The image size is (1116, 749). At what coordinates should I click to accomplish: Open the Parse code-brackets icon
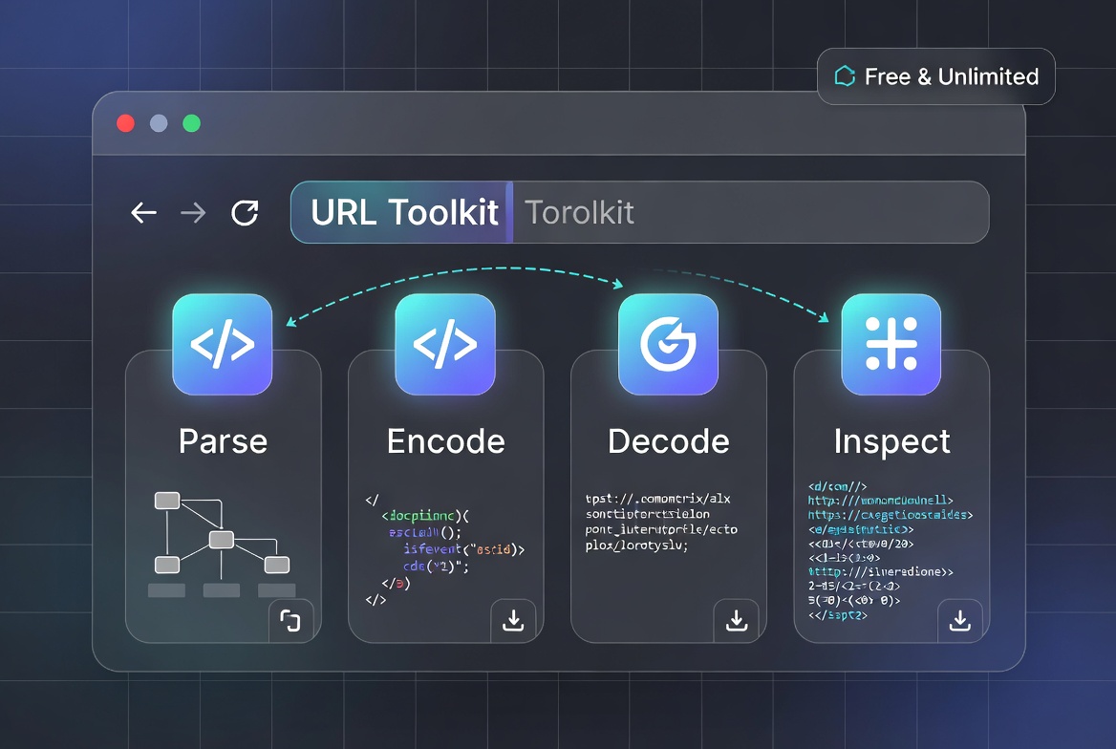tap(222, 345)
